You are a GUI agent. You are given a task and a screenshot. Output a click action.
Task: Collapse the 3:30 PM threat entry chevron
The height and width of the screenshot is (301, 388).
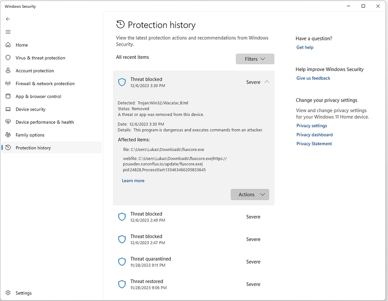coord(266,82)
